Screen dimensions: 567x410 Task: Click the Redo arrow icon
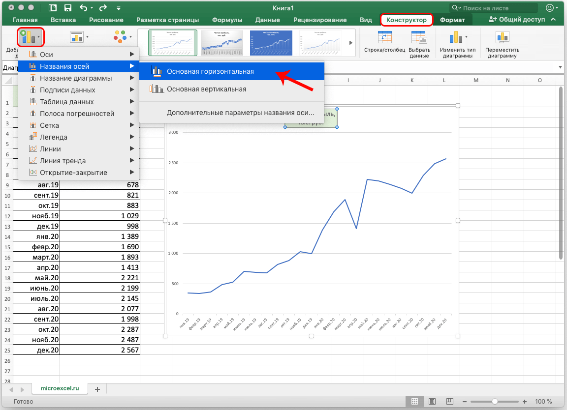click(x=103, y=7)
